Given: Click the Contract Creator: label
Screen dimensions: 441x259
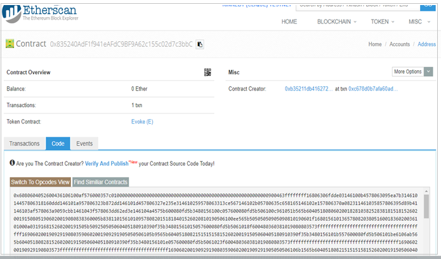Looking at the screenshot, I should [x=247, y=89].
